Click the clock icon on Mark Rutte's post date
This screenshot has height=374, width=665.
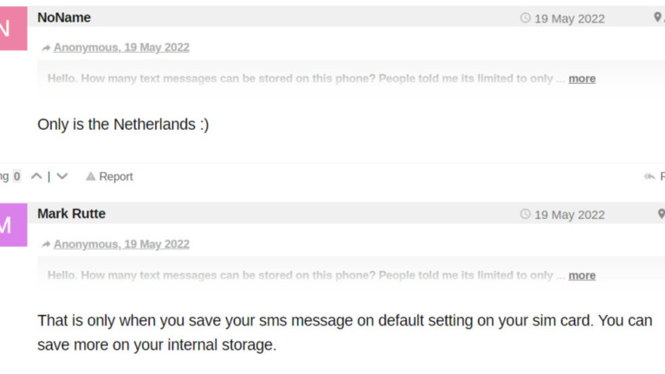[525, 215]
